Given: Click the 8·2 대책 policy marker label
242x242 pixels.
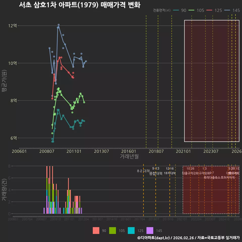Looking at the screenshot, I should coord(143,171).
